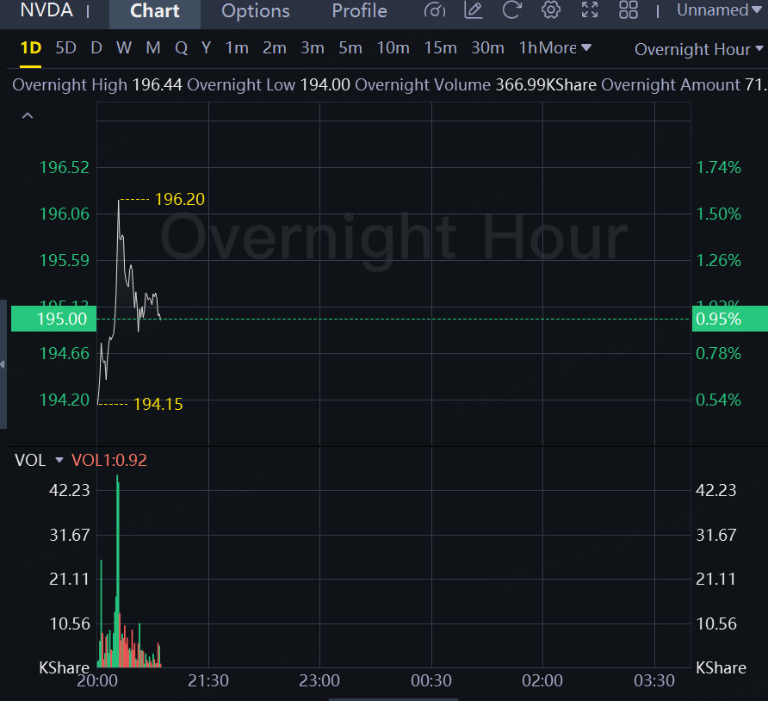768x701 pixels.
Task: Select the 3m interval
Action: [x=313, y=48]
